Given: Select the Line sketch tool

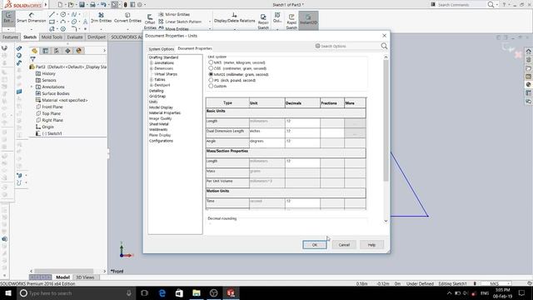Looking at the screenshot, I should point(52,14).
